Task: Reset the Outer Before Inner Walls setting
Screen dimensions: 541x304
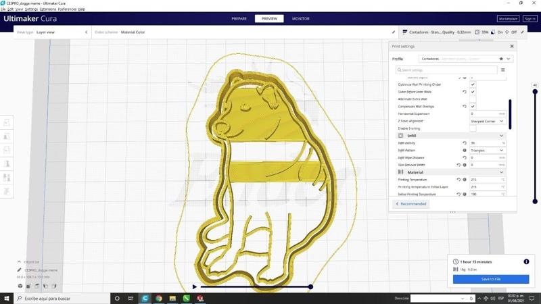Action: [465, 92]
